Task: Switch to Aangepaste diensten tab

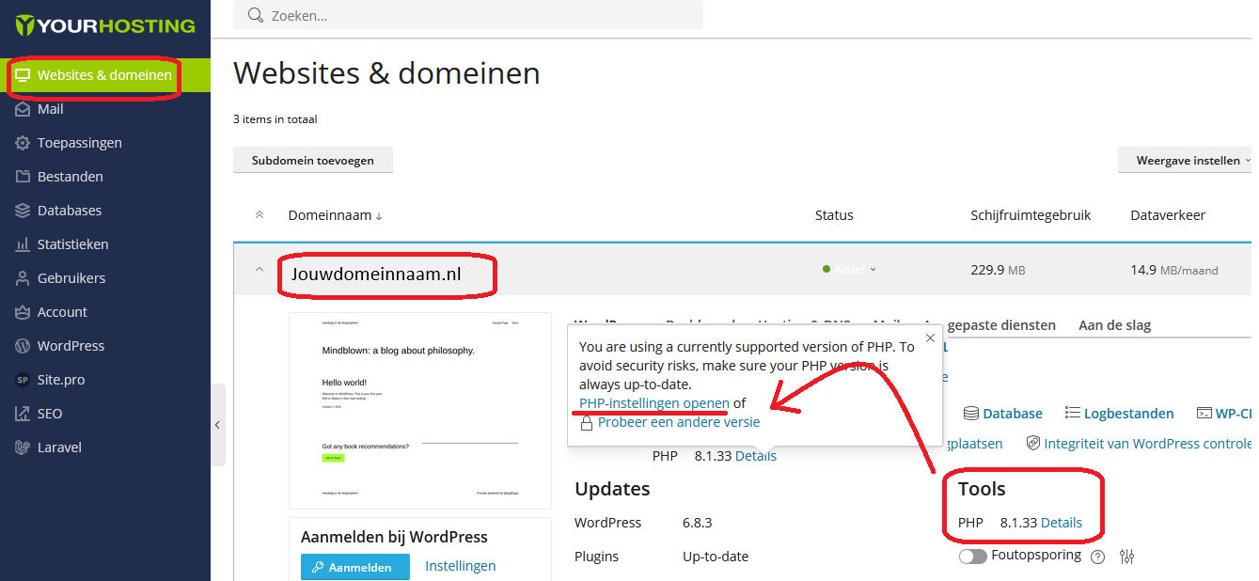Action: click(x=989, y=325)
